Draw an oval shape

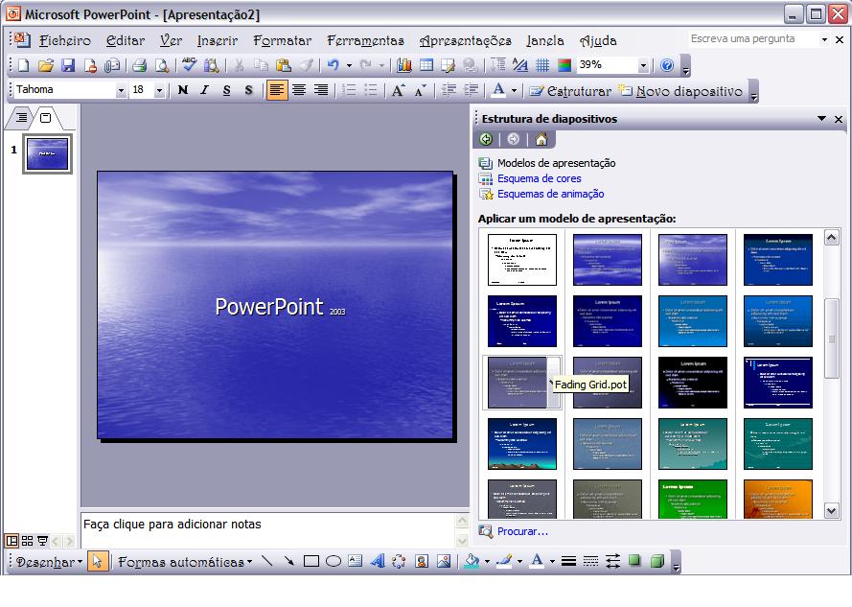334,561
